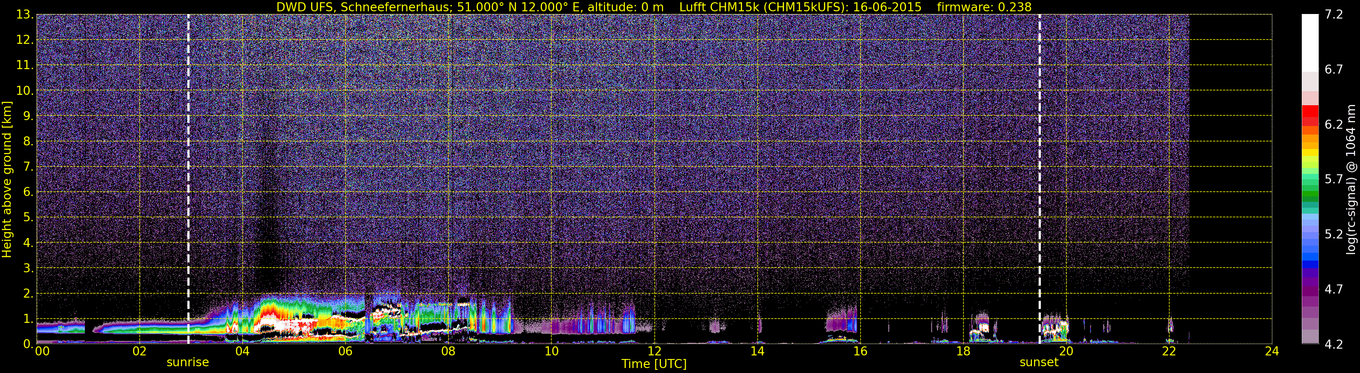Viewport: 1360px width, 373px height.
Task: Click the "9." tick on the height axis
Action: pos(28,116)
